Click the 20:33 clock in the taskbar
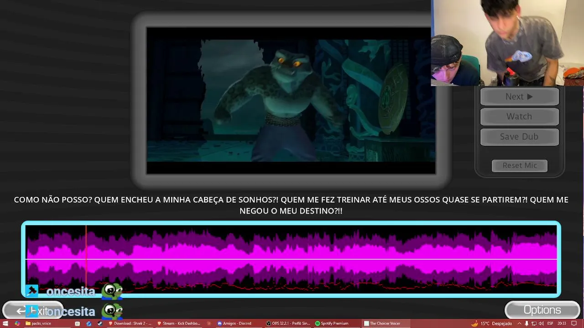This screenshot has width=584, height=328. (x=562, y=323)
